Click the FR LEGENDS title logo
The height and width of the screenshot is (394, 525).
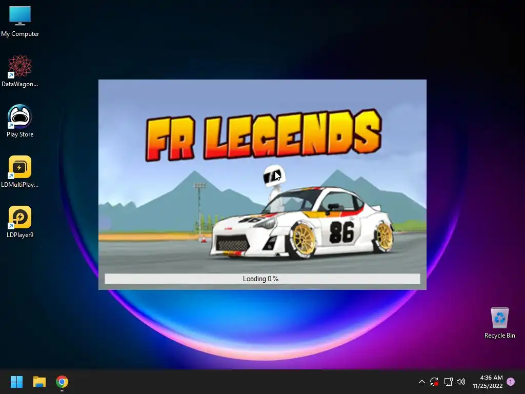point(263,135)
